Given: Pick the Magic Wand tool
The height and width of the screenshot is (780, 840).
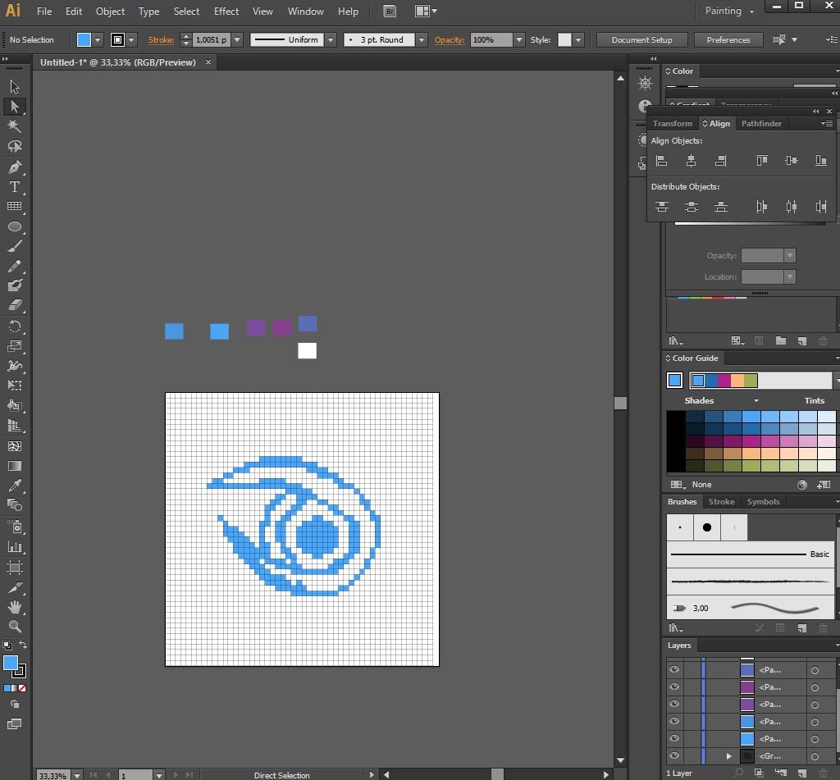Looking at the screenshot, I should (14, 126).
